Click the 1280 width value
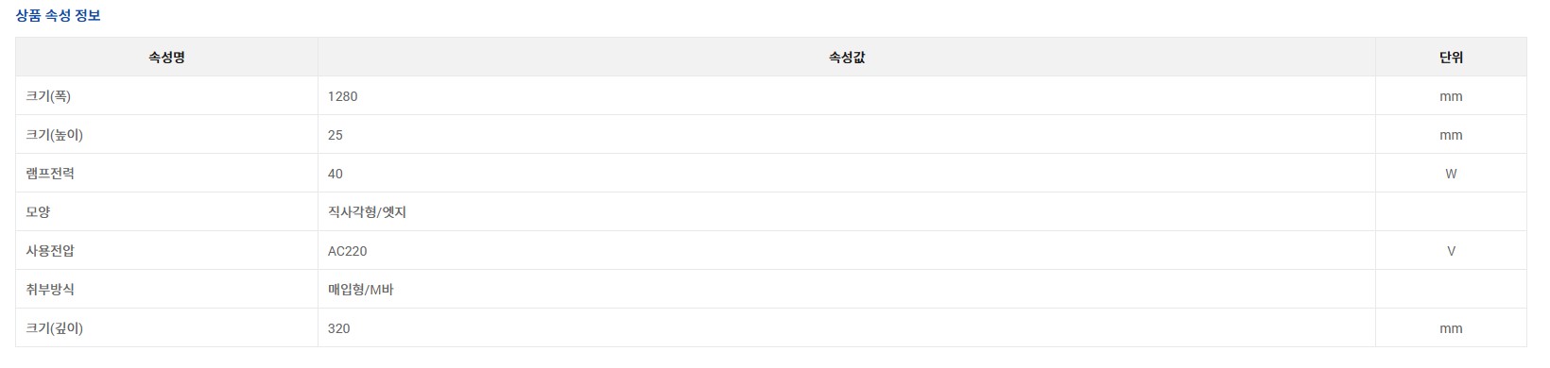1550x368 pixels. tap(343, 96)
